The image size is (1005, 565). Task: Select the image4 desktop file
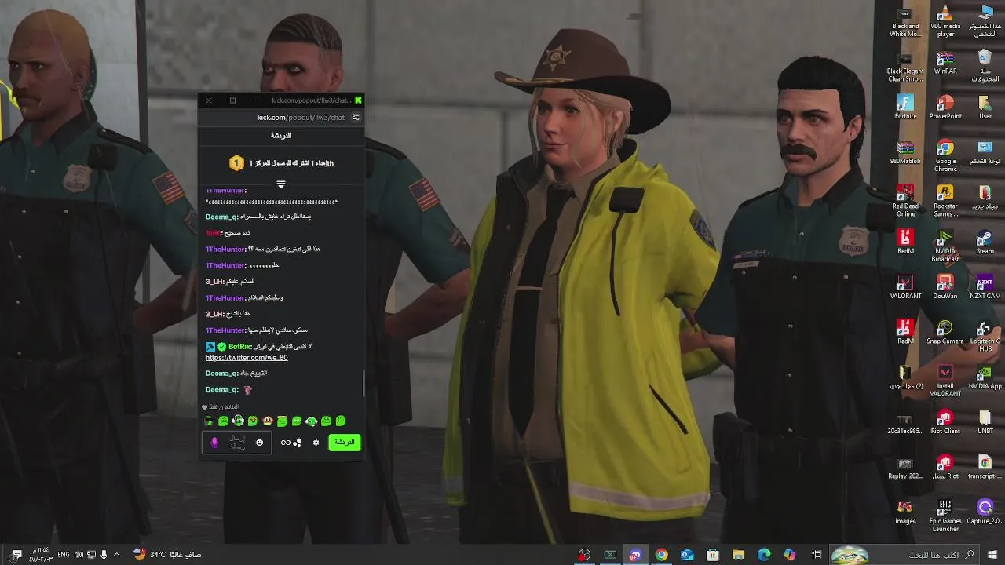point(905,512)
